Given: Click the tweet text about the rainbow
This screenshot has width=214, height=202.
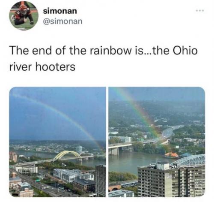Looking at the screenshot, I should click(104, 59).
